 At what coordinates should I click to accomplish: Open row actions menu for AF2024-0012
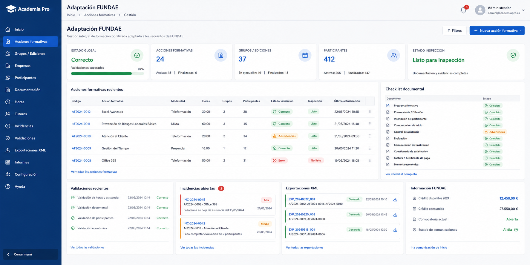[x=370, y=112]
